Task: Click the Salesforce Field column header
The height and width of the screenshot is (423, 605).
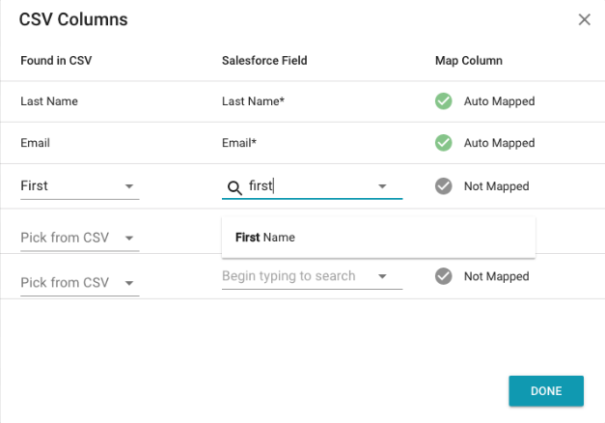Action: coord(264,61)
